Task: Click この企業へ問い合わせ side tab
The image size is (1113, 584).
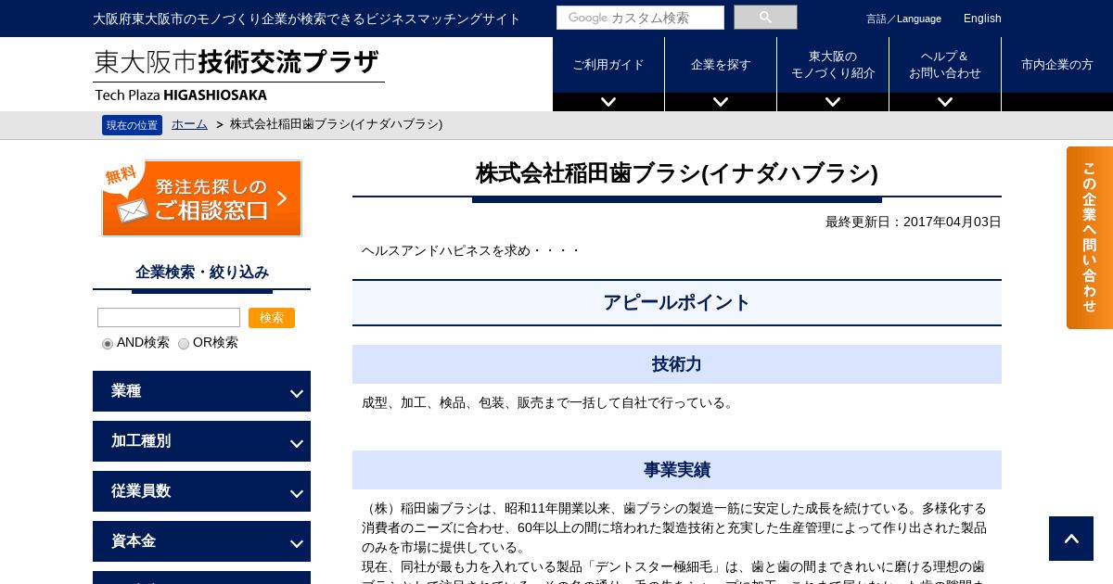Action: (1090, 237)
